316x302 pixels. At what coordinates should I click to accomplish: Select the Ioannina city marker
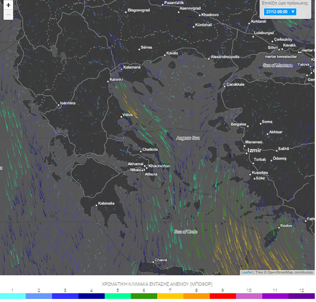click(59, 105)
